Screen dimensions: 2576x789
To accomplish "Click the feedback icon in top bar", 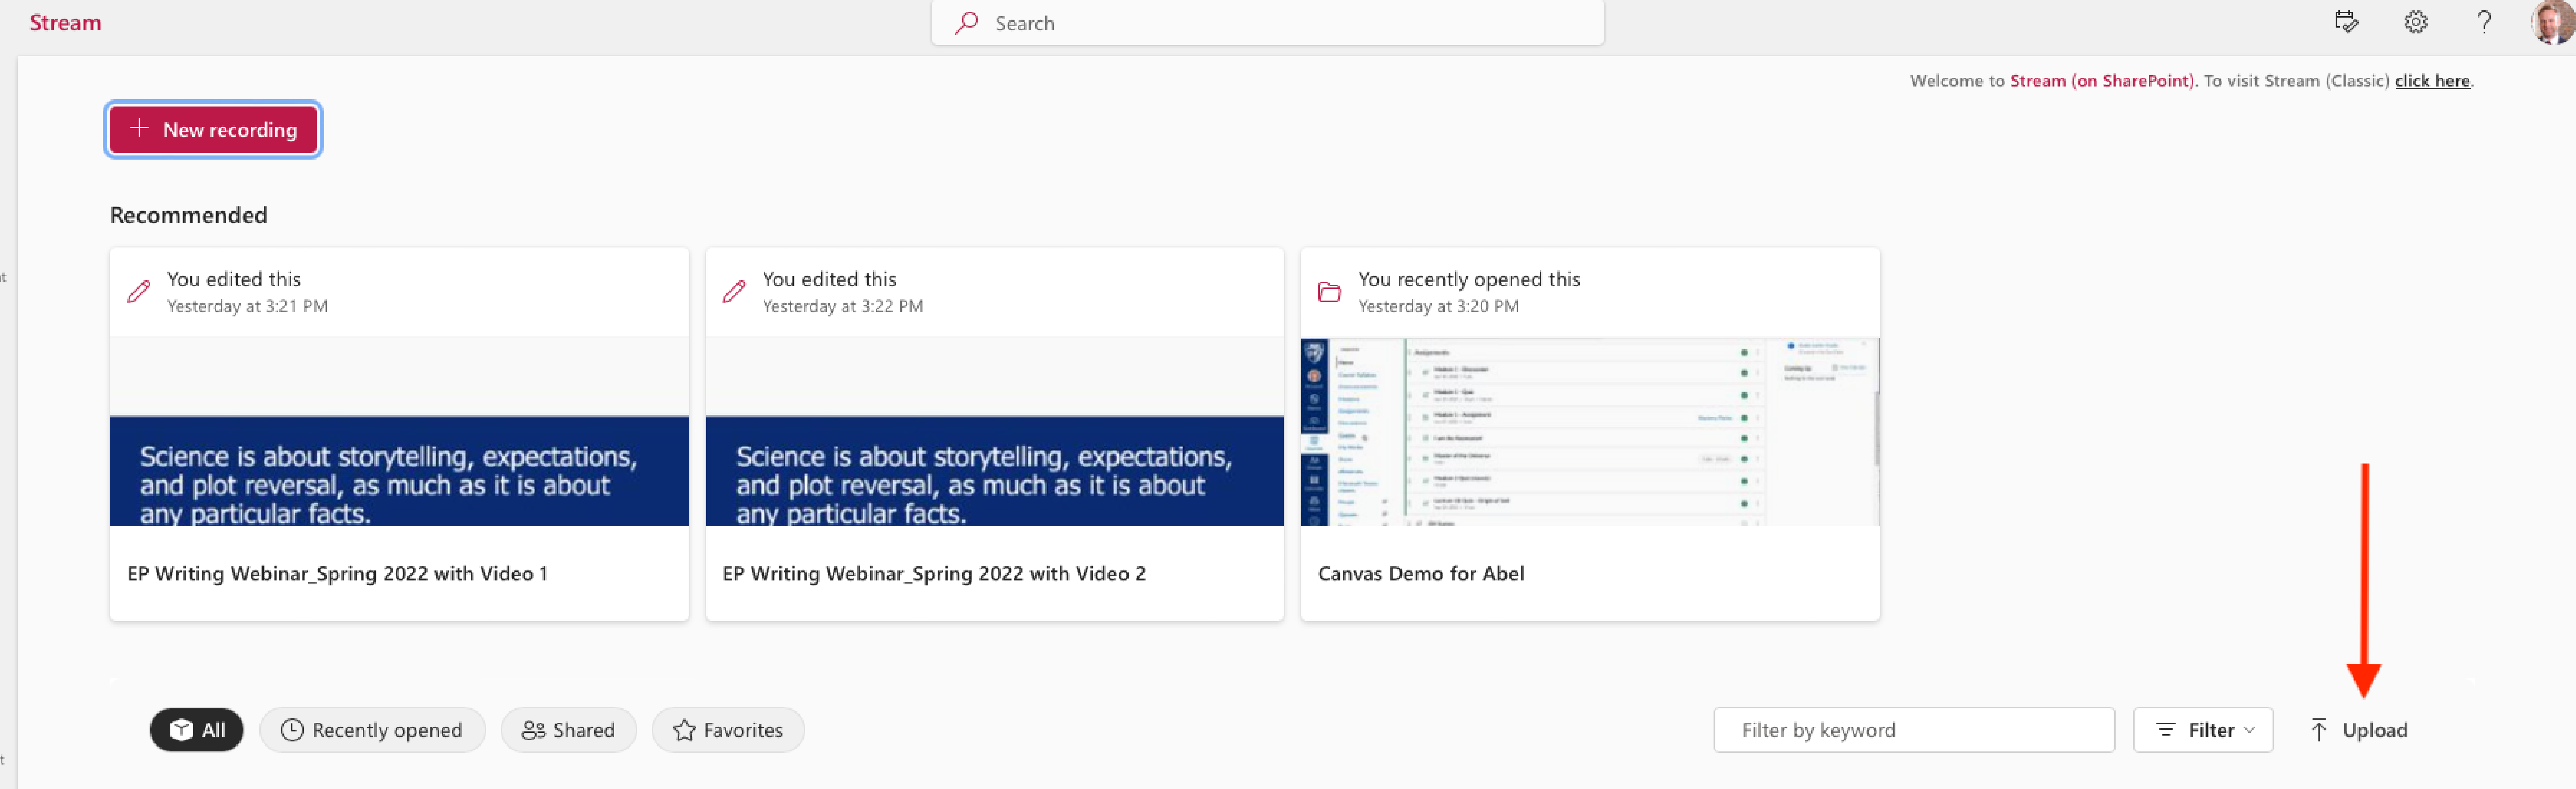I will [2346, 22].
